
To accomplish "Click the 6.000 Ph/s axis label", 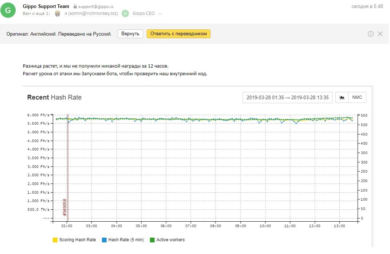I will click(x=38, y=115).
